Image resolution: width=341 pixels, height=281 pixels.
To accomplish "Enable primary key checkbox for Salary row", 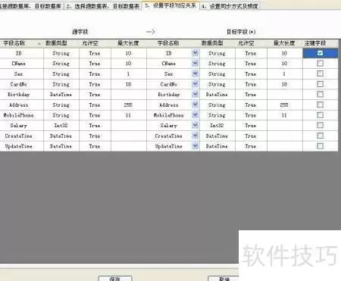I will [x=320, y=126].
